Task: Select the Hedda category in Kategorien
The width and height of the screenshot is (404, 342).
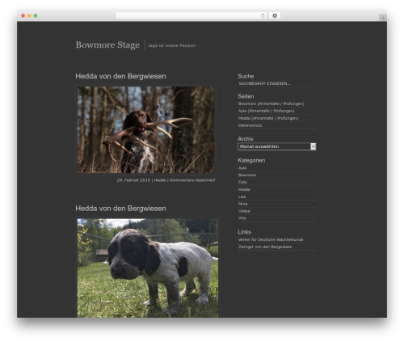Action: click(244, 190)
